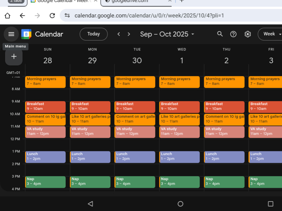Open Thursday VA study event
Viewport: 282px width, 211px height.
pyautogui.click(x=224, y=132)
